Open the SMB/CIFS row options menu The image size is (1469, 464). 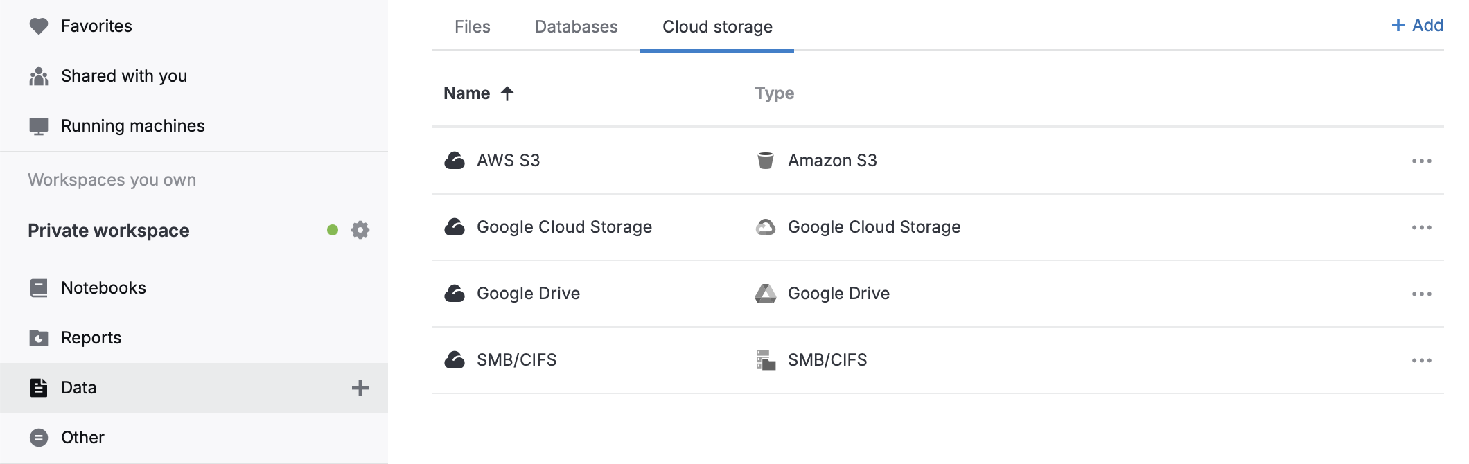pos(1423,359)
